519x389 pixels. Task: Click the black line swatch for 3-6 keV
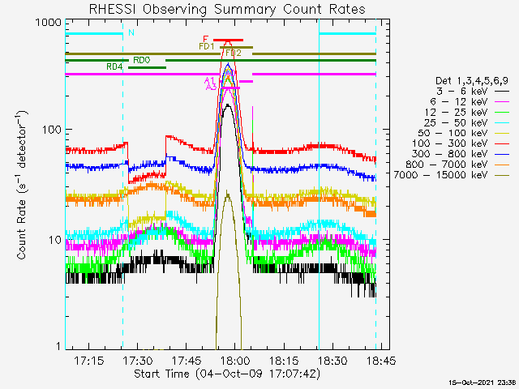pyautogui.click(x=502, y=92)
